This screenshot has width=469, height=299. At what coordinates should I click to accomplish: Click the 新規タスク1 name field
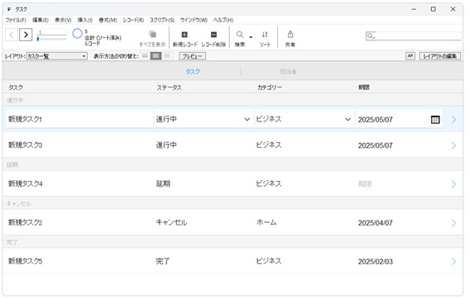tap(79, 119)
